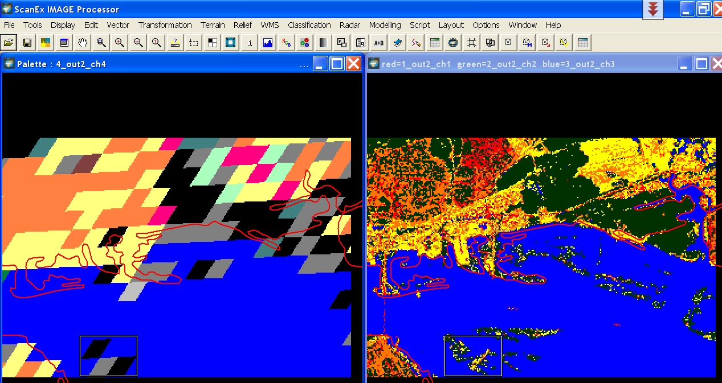Screen dimensions: 722x383
Task: Open the Transformation menu
Action: 165,25
